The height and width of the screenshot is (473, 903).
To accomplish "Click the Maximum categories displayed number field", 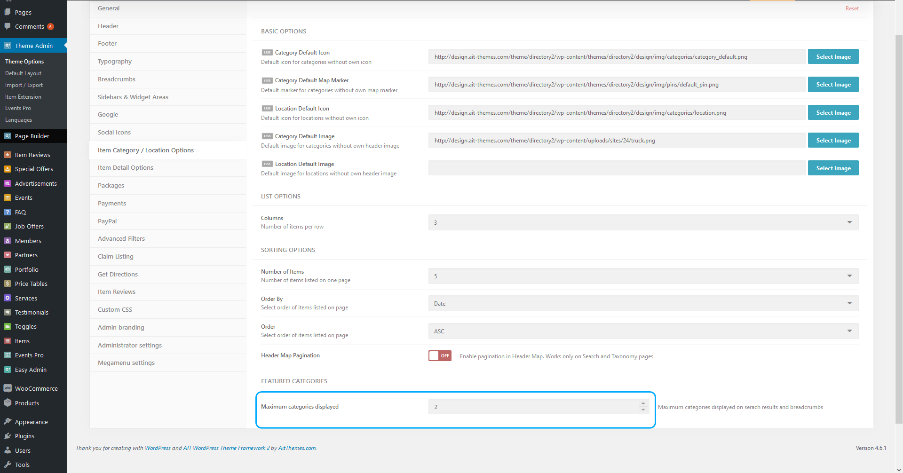I will (x=539, y=407).
